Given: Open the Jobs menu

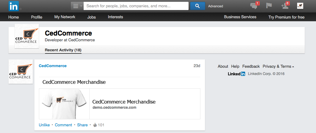Looking at the screenshot, I should [92, 17].
